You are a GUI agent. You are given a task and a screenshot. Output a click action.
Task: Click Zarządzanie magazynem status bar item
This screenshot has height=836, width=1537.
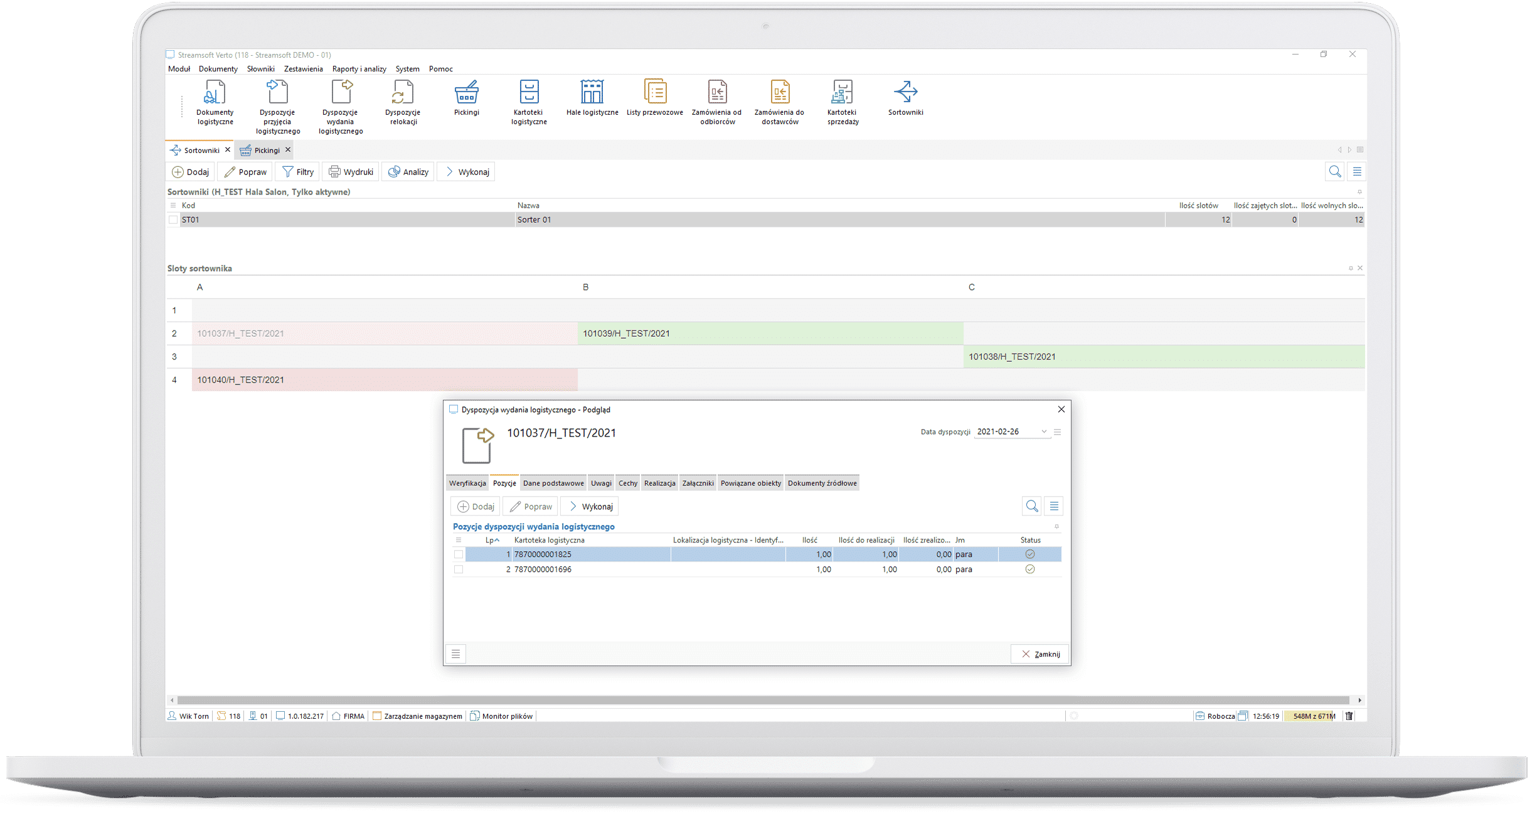(417, 716)
